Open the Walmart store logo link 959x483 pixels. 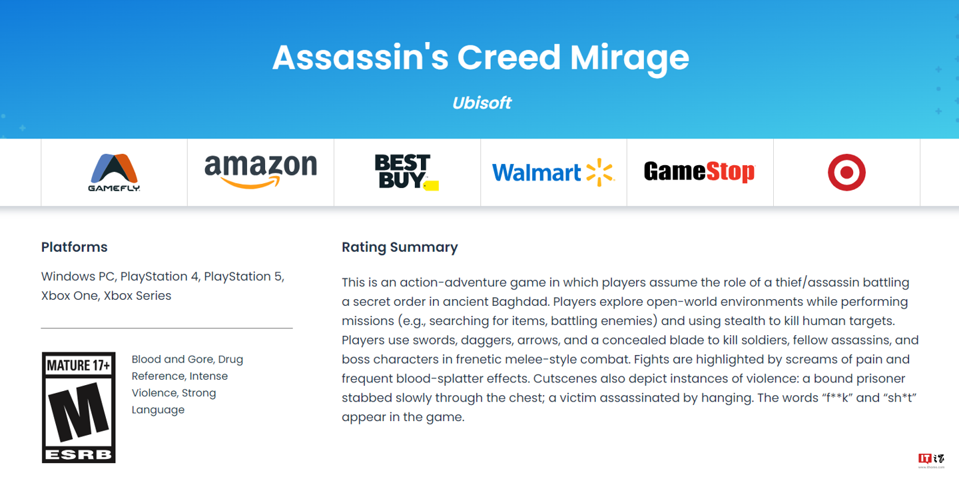point(553,173)
